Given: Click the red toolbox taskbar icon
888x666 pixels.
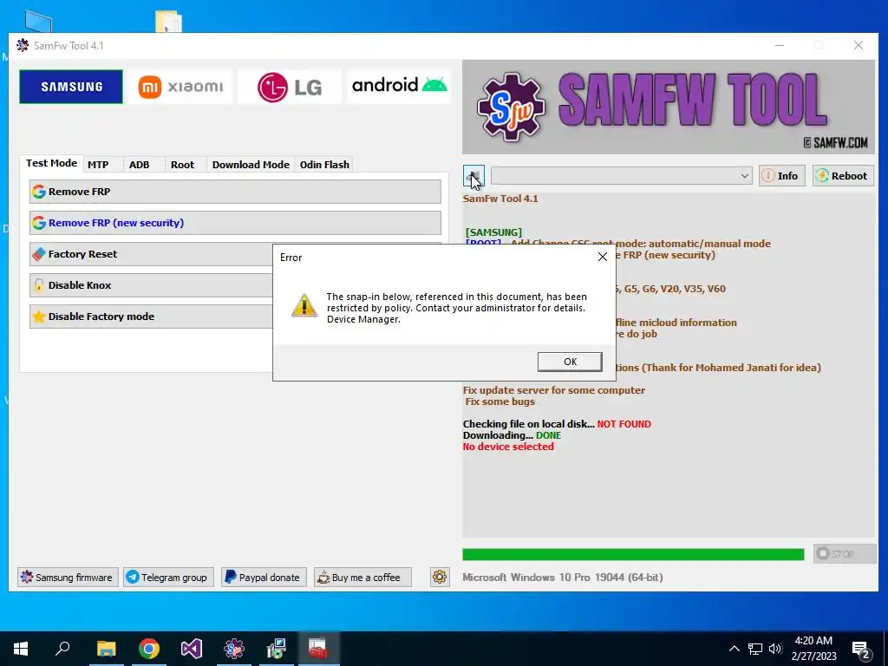Looking at the screenshot, I should [318, 649].
